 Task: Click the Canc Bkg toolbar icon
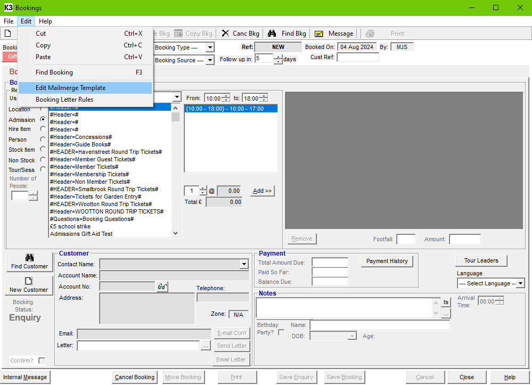[225, 34]
